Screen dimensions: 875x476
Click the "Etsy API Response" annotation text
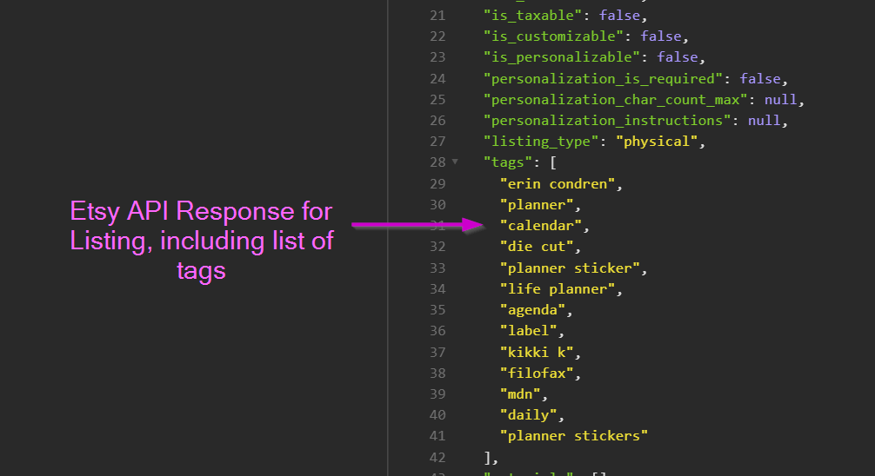202,212
